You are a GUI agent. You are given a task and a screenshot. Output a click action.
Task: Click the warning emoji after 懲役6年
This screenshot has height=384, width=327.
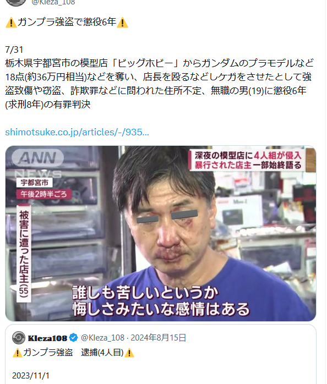point(122,23)
